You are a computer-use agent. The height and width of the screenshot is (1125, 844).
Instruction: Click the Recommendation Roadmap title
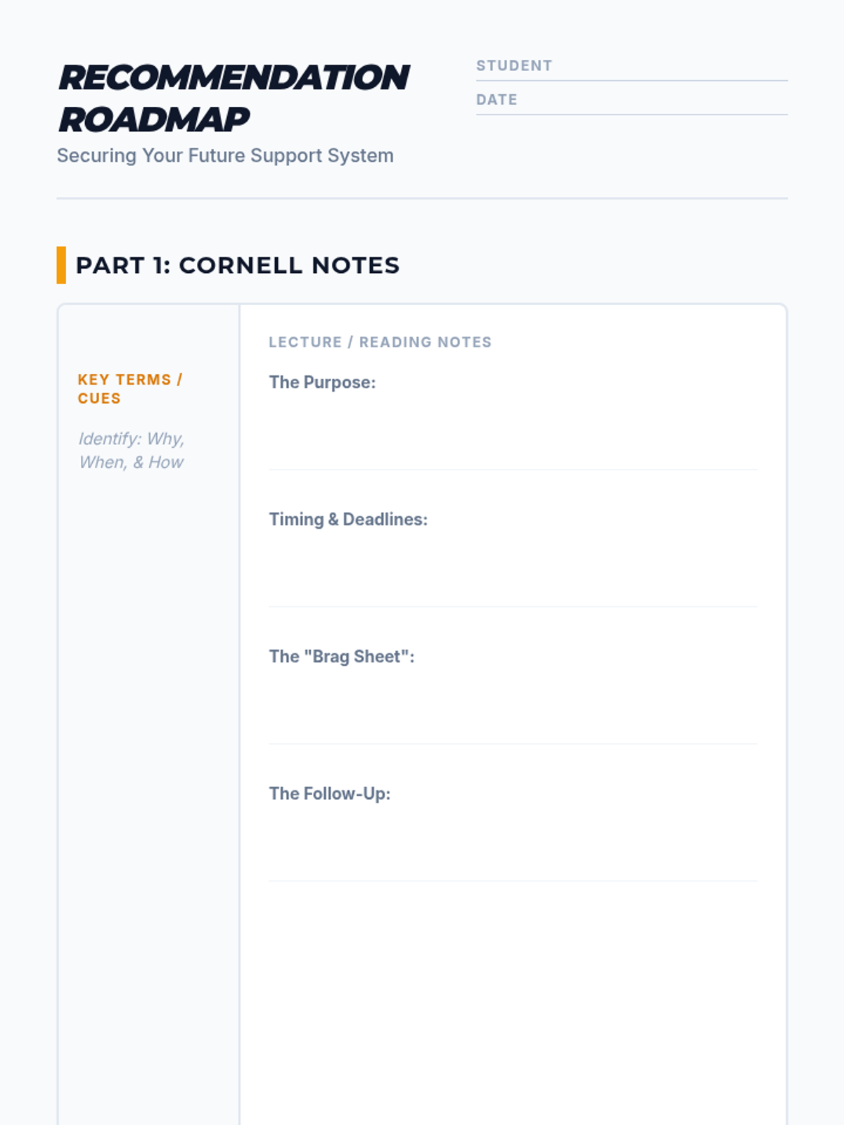point(234,98)
